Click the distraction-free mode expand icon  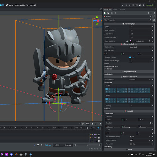click(x=101, y=9)
